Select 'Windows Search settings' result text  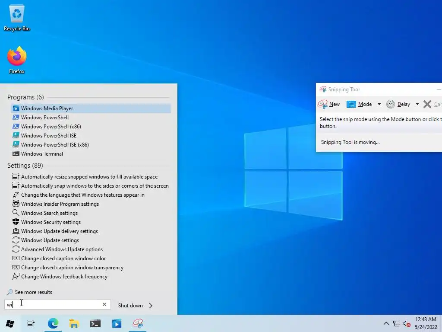(49, 213)
